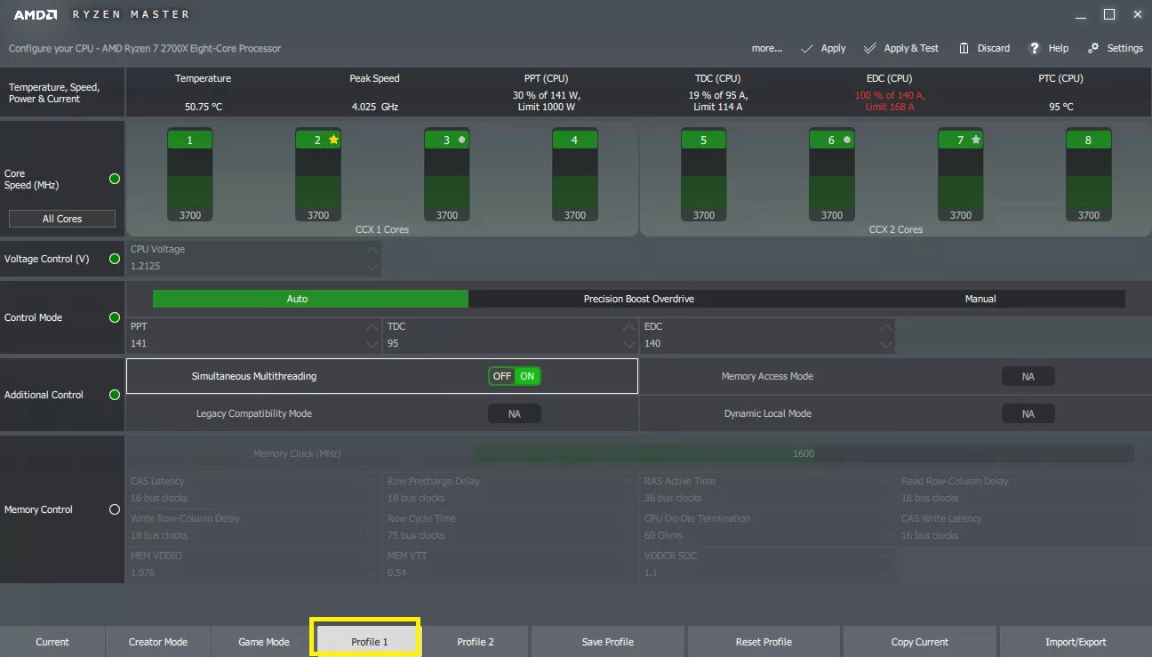Select Manual control mode
The height and width of the screenshot is (657, 1152).
click(x=980, y=299)
